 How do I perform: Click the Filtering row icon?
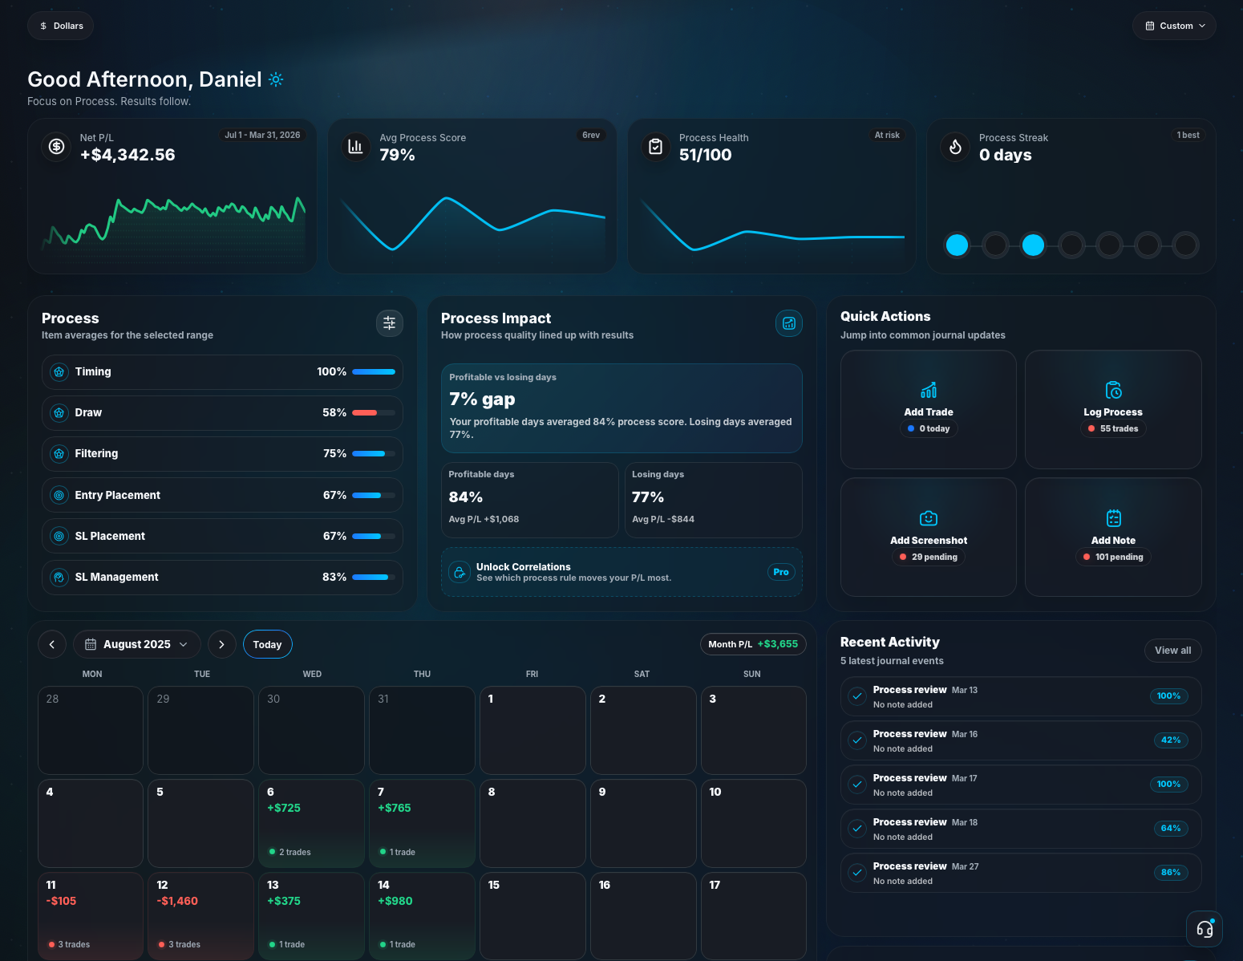[x=59, y=454]
